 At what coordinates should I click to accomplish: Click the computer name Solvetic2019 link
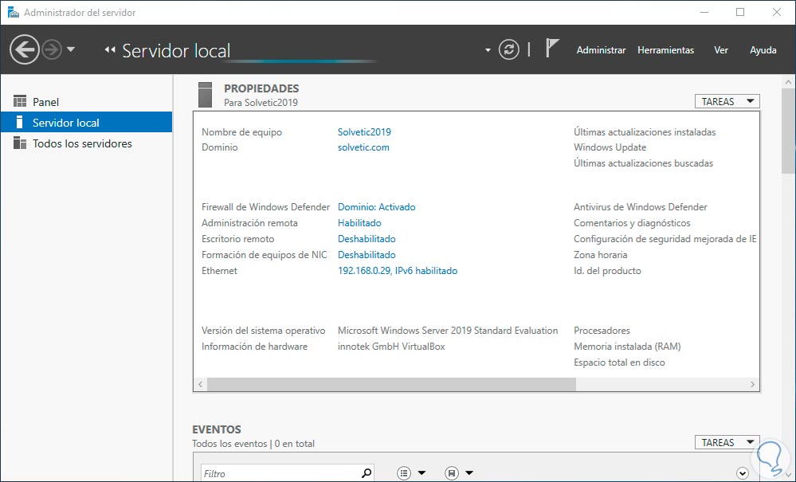364,132
